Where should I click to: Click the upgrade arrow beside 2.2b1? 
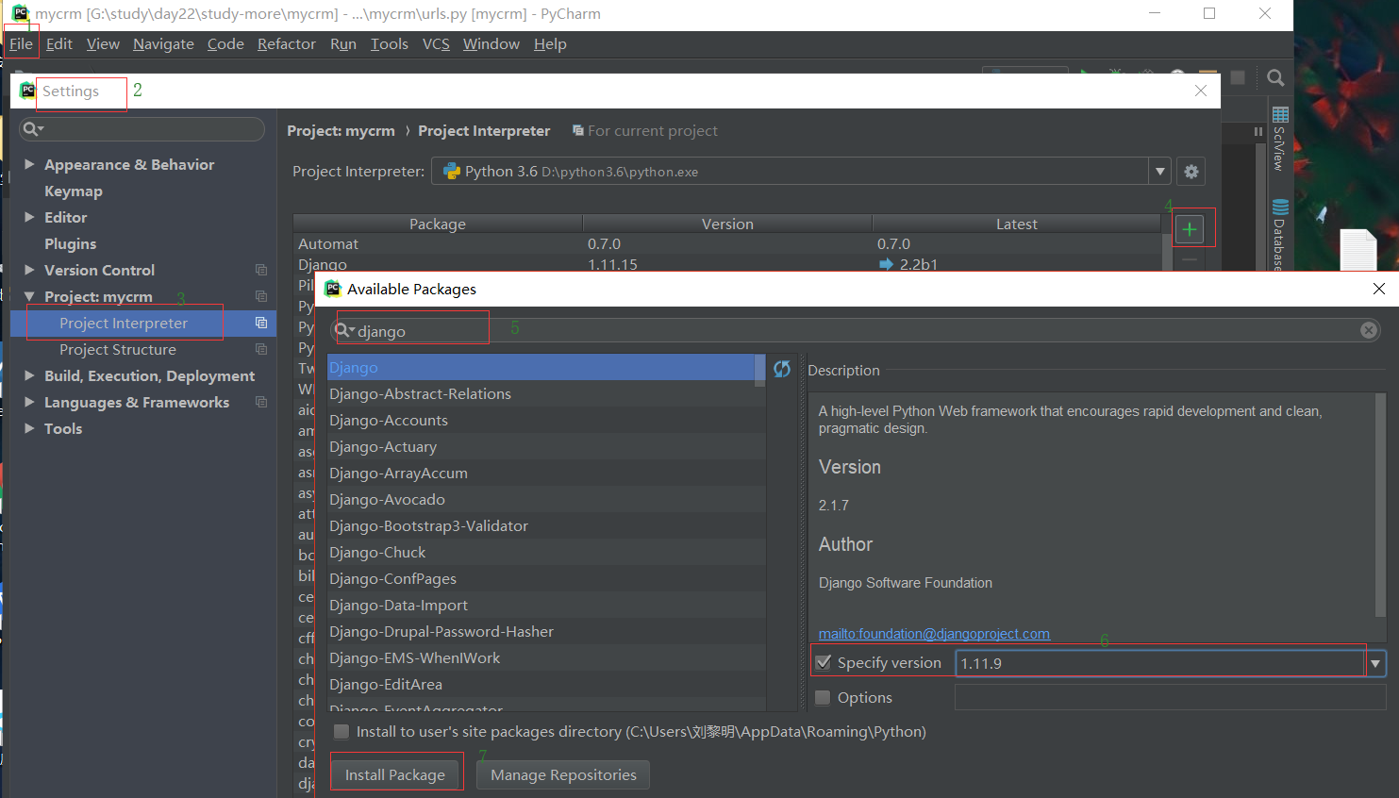(887, 264)
